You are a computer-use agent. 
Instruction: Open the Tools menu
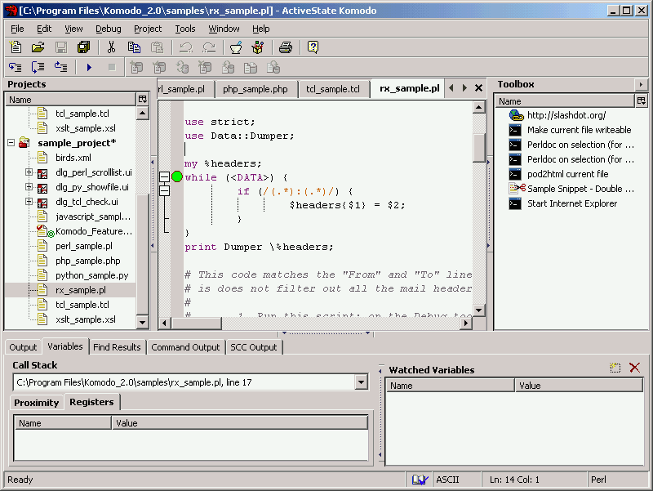(x=185, y=29)
